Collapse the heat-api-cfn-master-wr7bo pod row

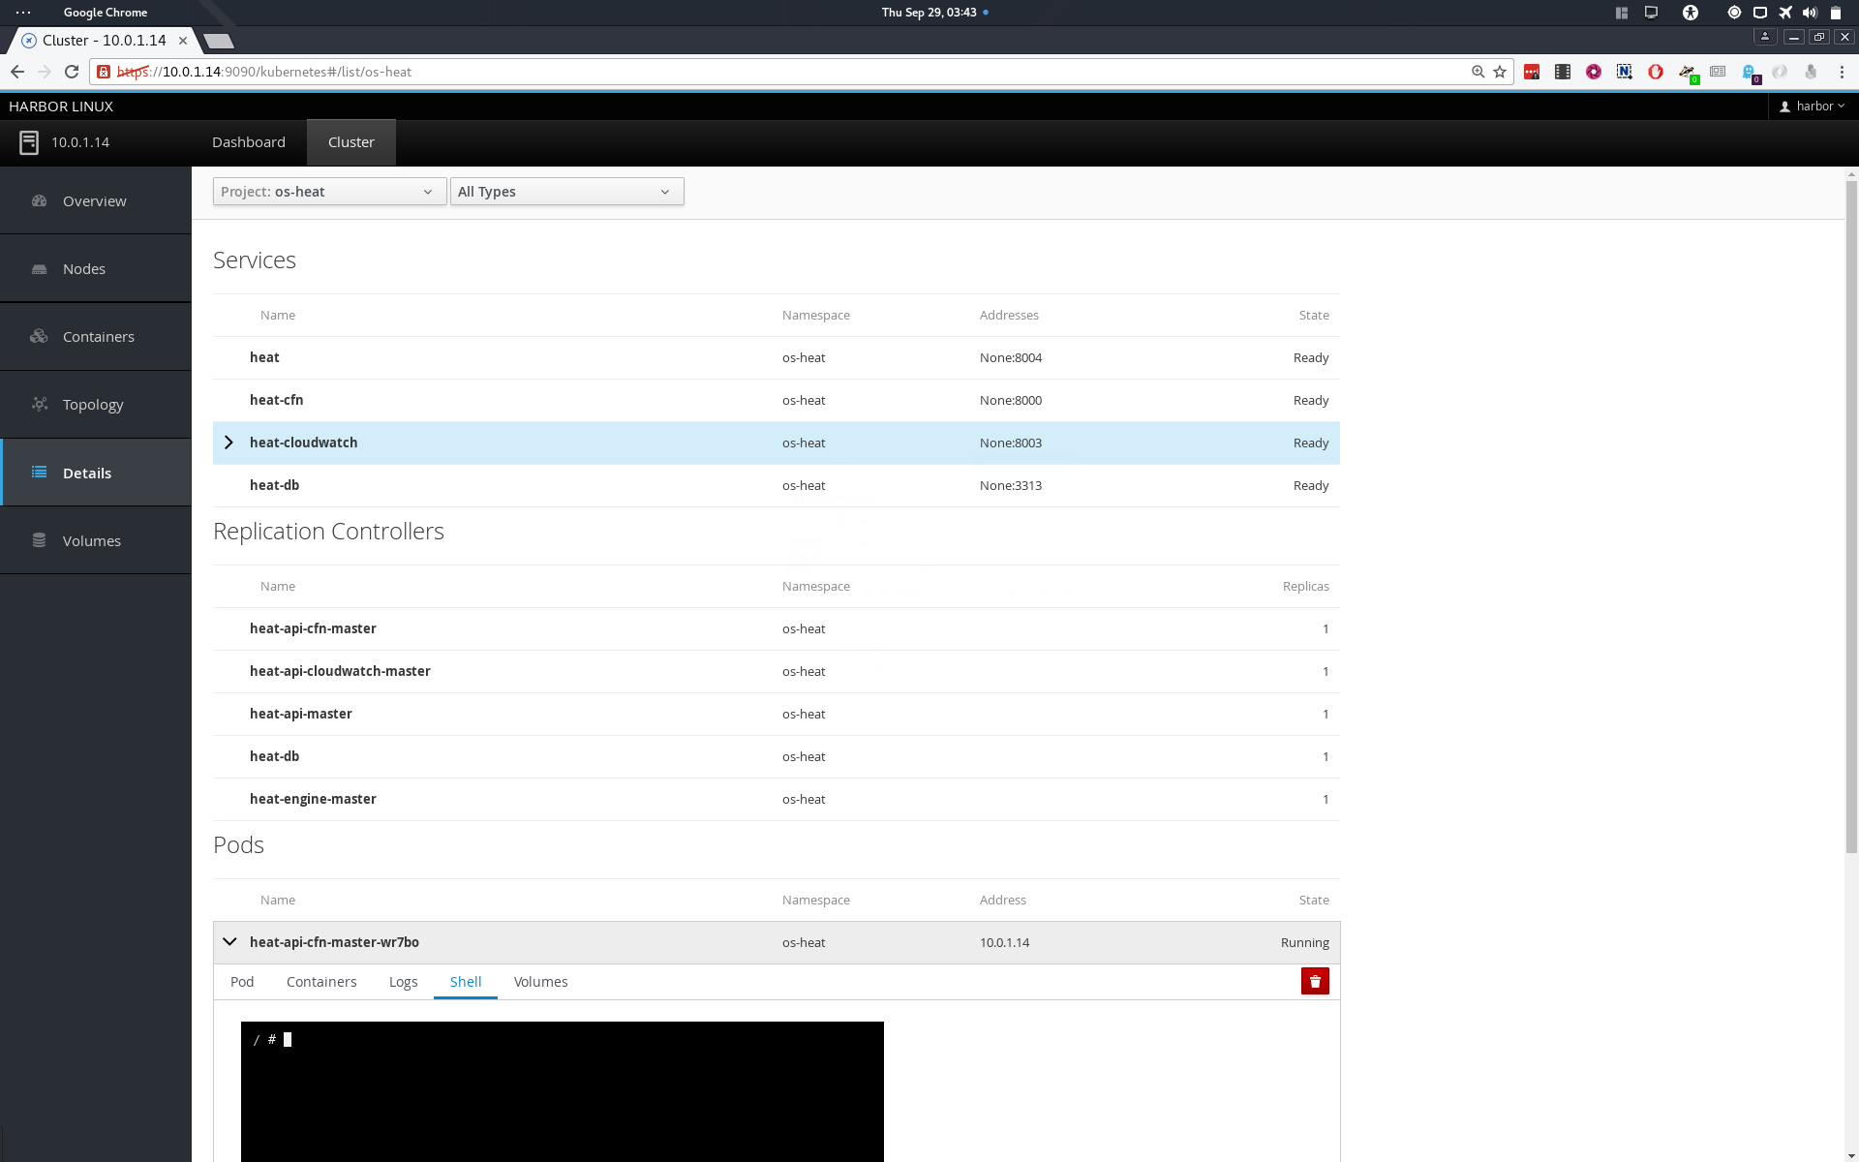tap(229, 941)
